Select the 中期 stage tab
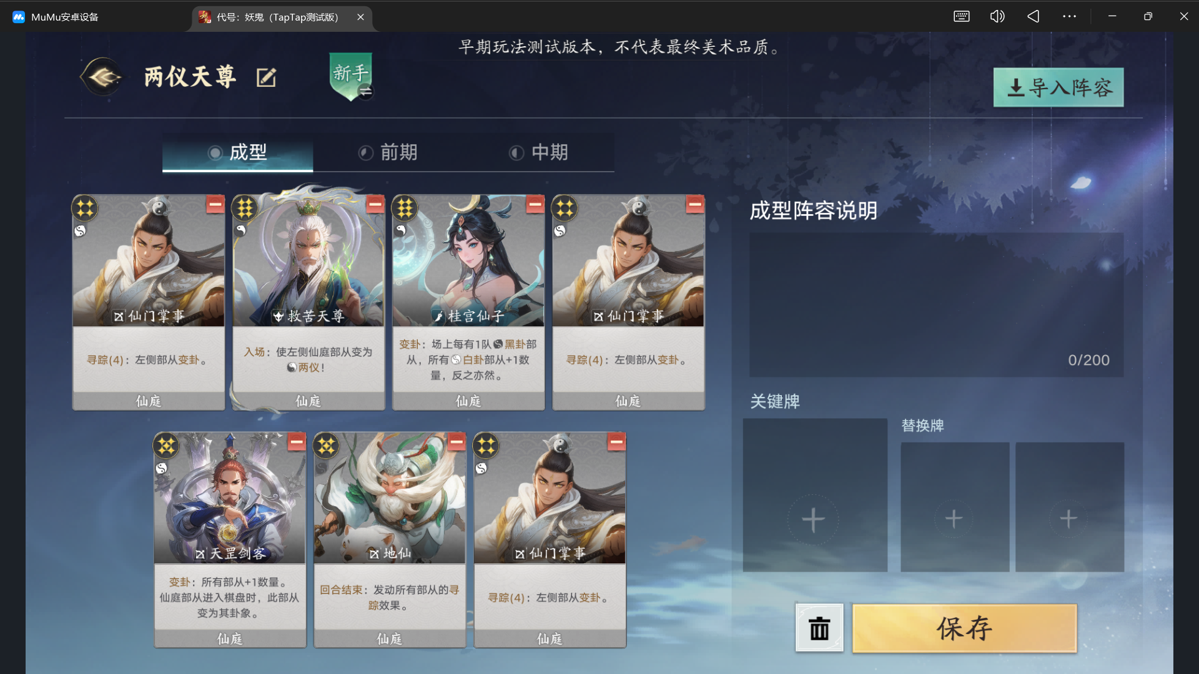Viewport: 1199px width, 674px height. 539,152
